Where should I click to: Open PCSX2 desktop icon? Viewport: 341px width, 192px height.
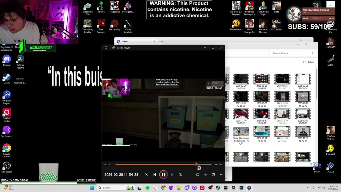click(x=331, y=168)
